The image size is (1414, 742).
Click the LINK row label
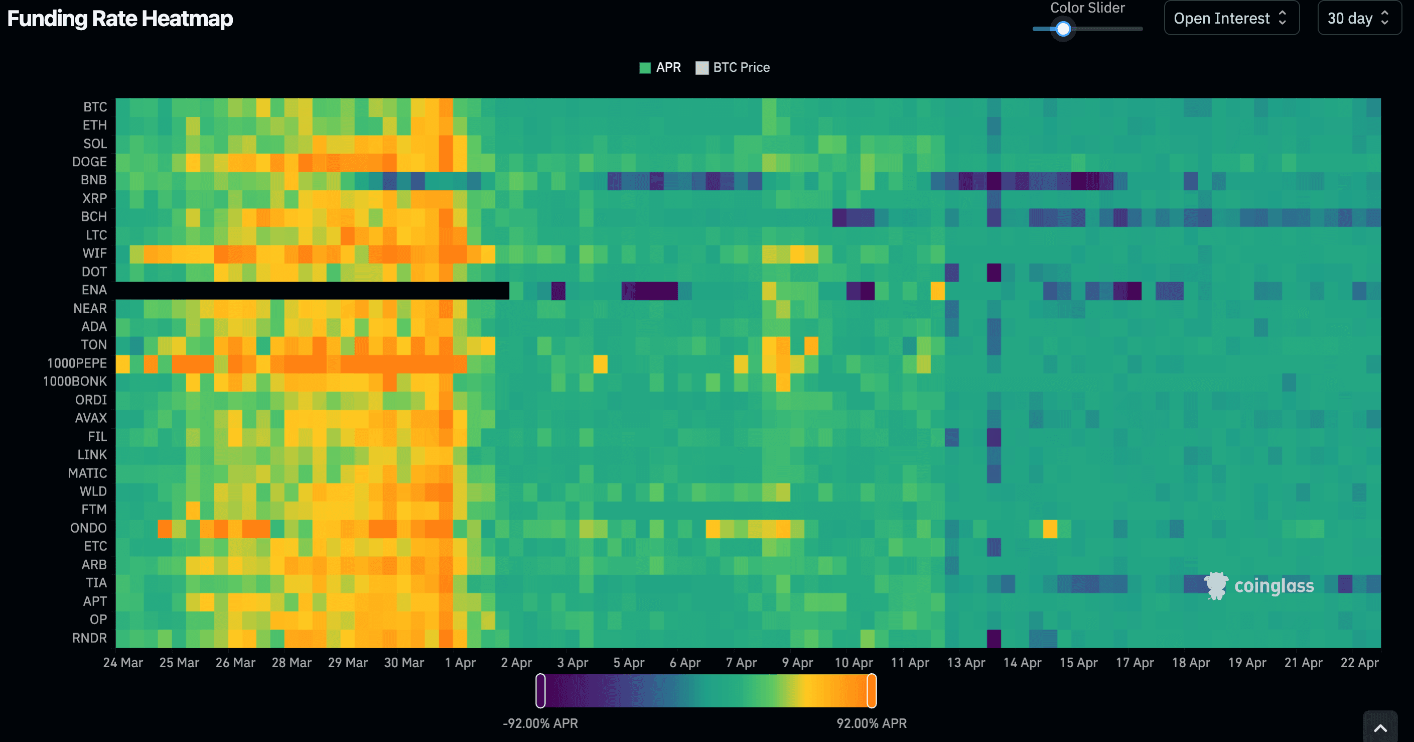[92, 454]
